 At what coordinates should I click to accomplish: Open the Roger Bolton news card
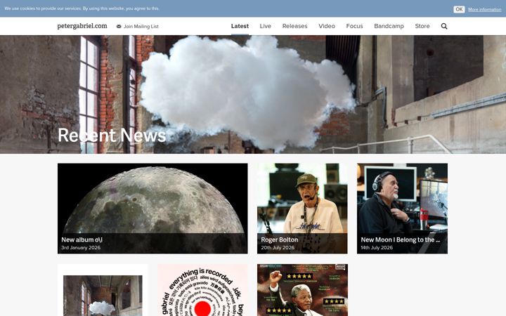pos(302,209)
